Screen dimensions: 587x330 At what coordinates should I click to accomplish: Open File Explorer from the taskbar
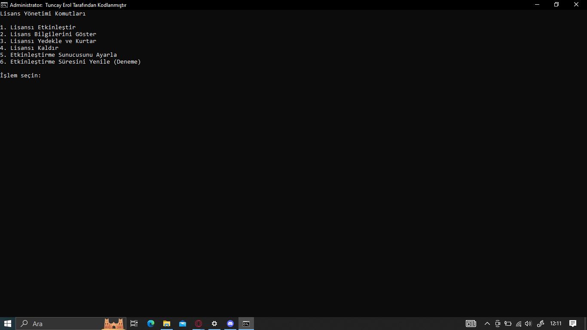pyautogui.click(x=166, y=324)
